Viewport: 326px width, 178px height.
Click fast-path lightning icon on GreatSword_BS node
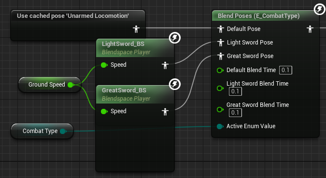coord(175,84)
